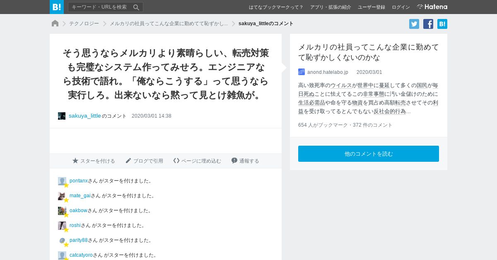Go to home via breadcrumb house icon
This screenshot has height=260, width=497.
tap(55, 24)
